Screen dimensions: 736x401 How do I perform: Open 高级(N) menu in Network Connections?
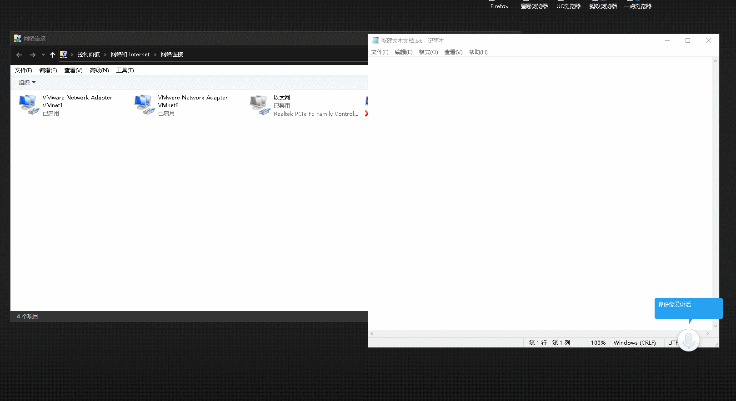[x=99, y=70]
